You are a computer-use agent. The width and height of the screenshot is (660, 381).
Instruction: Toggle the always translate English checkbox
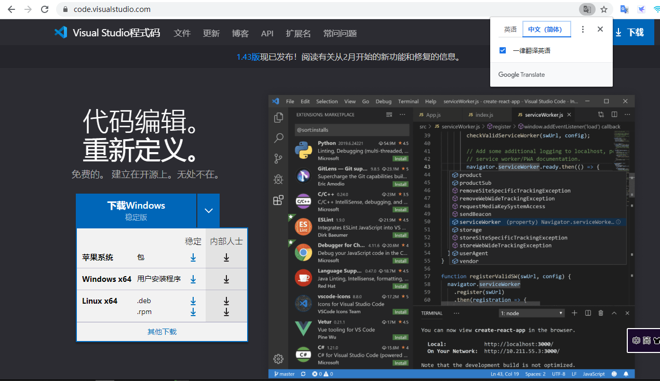pyautogui.click(x=503, y=50)
